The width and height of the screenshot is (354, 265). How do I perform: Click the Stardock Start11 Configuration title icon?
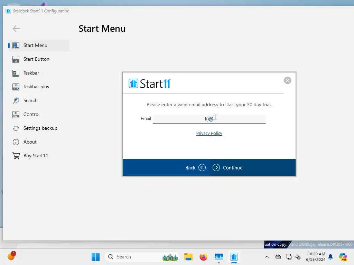[x=8, y=11]
